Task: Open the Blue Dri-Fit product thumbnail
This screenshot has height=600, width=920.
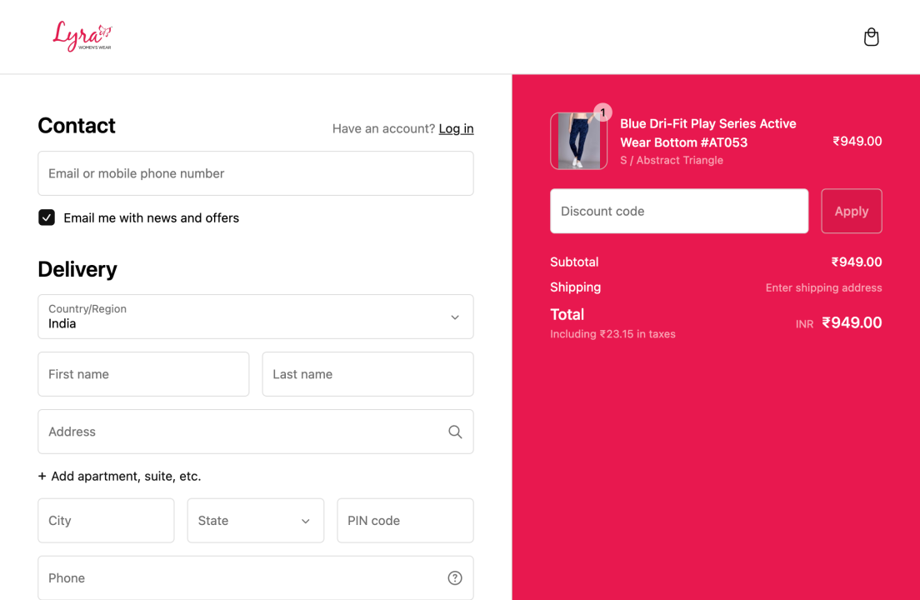Action: [x=577, y=142]
